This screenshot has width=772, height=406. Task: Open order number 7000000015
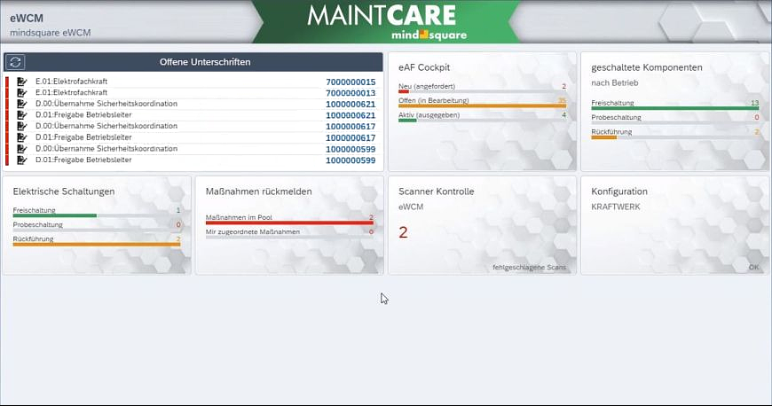pos(351,82)
